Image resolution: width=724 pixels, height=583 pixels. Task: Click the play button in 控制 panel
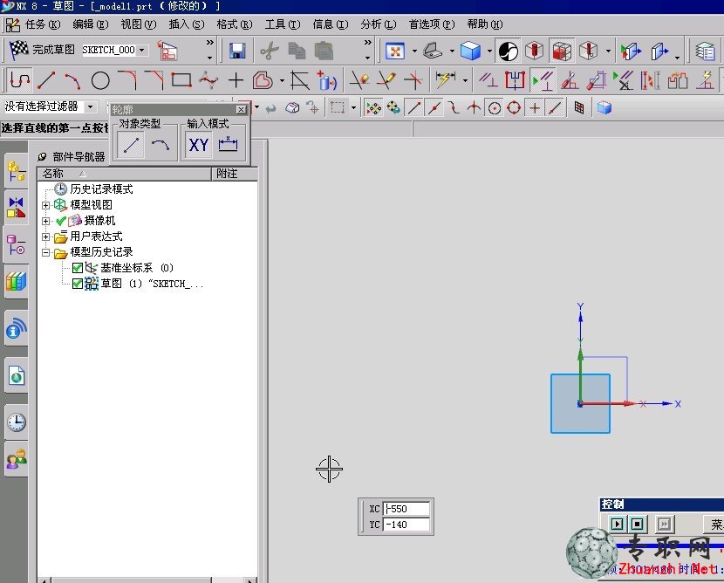[x=617, y=524]
